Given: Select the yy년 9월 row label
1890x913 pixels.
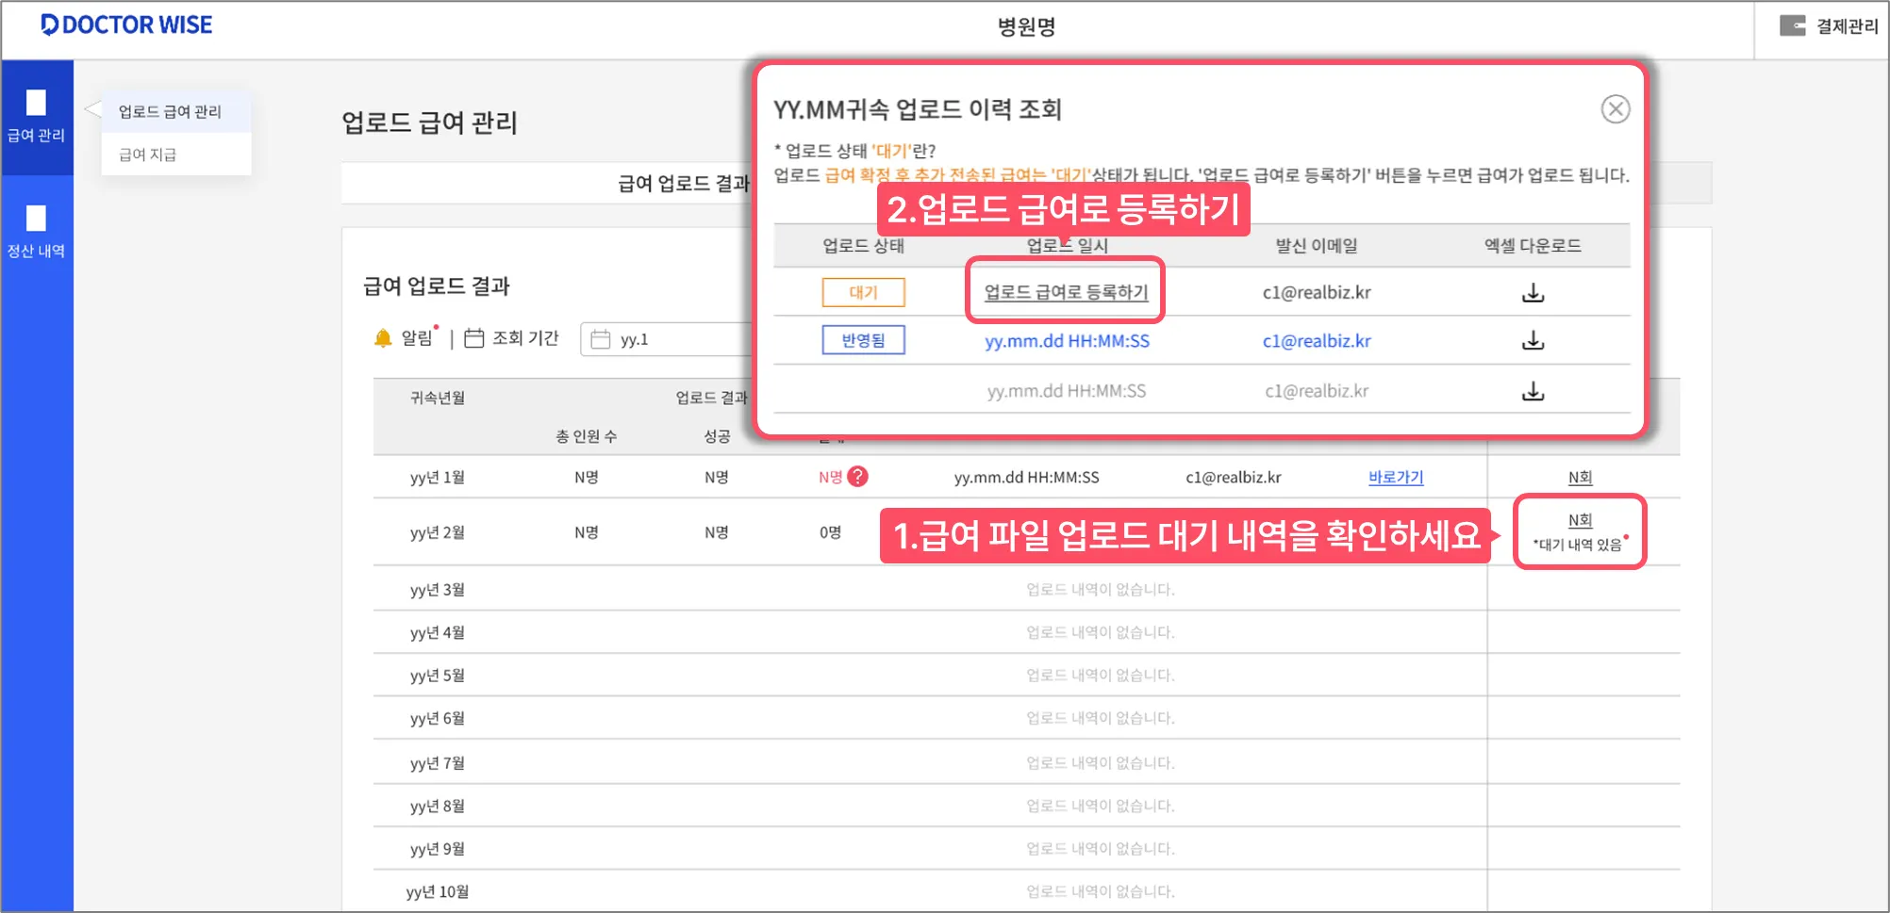Looking at the screenshot, I should (438, 849).
